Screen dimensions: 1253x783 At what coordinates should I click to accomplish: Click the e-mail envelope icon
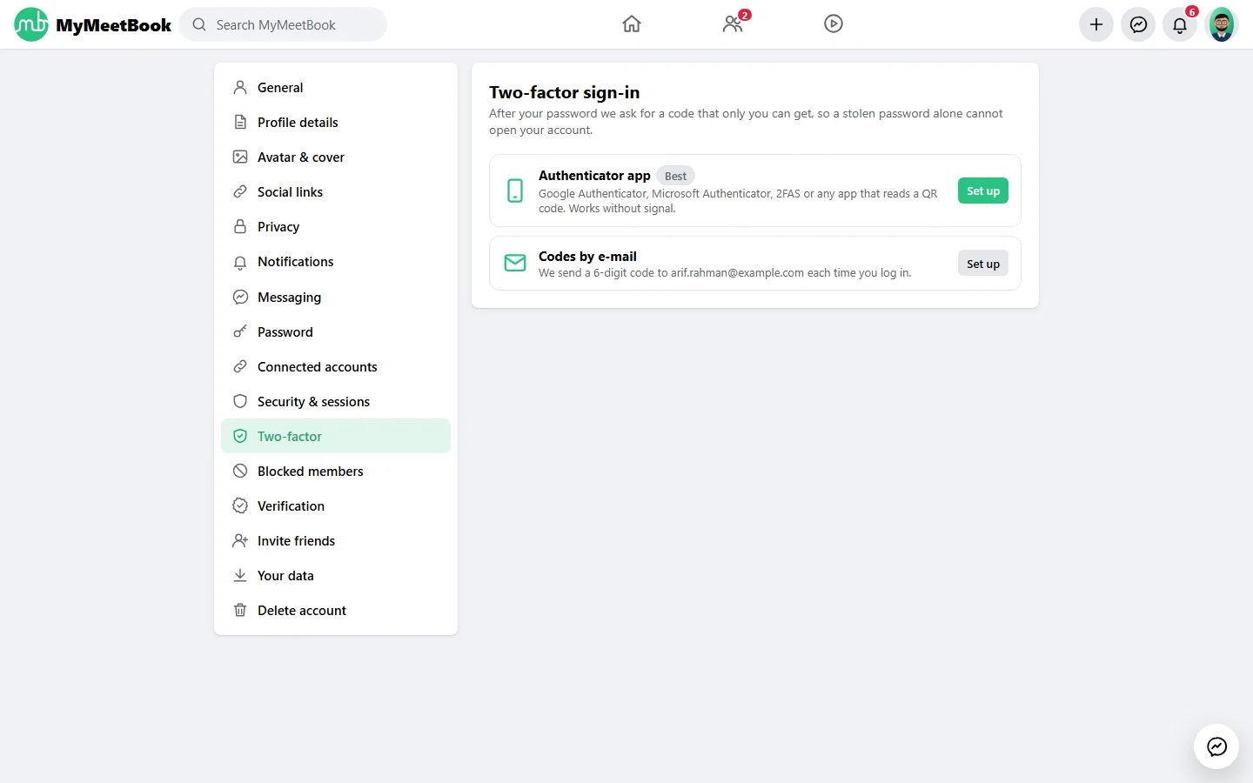click(515, 263)
